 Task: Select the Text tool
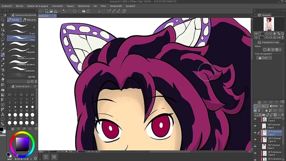pyautogui.click(x=3, y=114)
